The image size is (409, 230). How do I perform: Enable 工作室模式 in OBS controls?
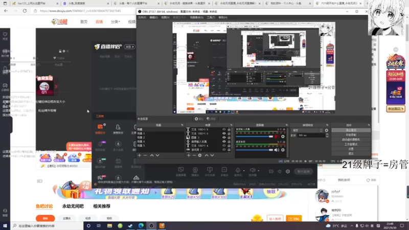tap(351, 144)
